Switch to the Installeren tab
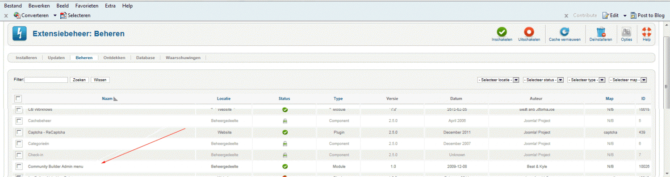This screenshot has width=670, height=177. click(26, 58)
